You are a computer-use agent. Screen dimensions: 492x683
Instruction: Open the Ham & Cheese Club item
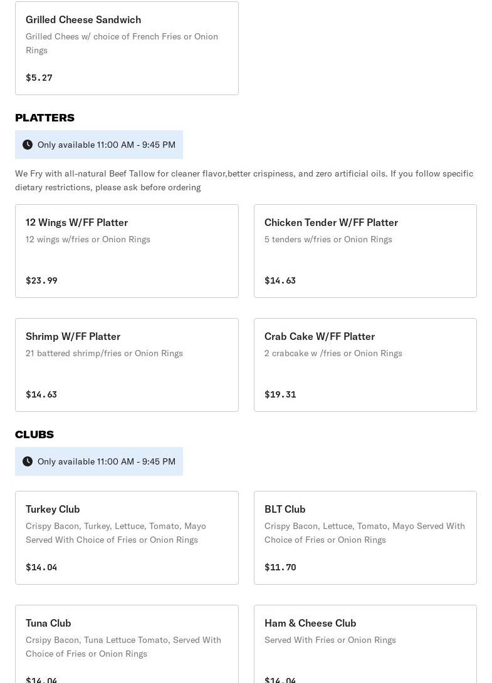pos(365,645)
